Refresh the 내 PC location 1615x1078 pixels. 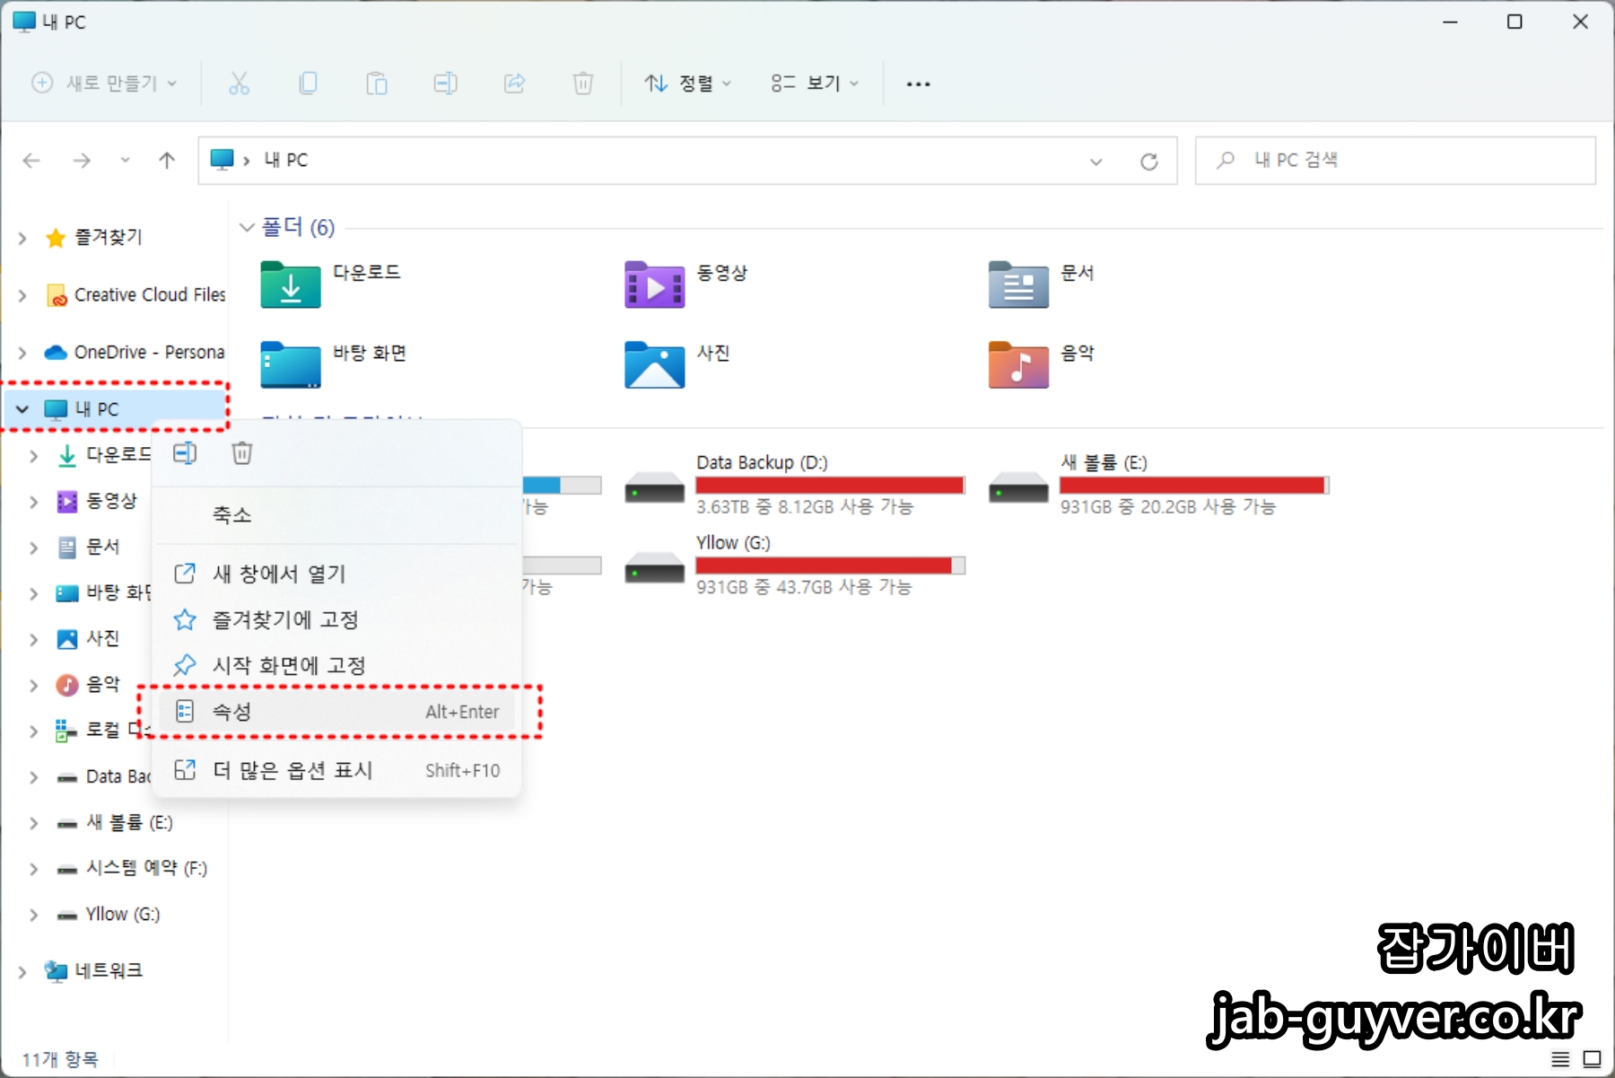click(x=1148, y=162)
